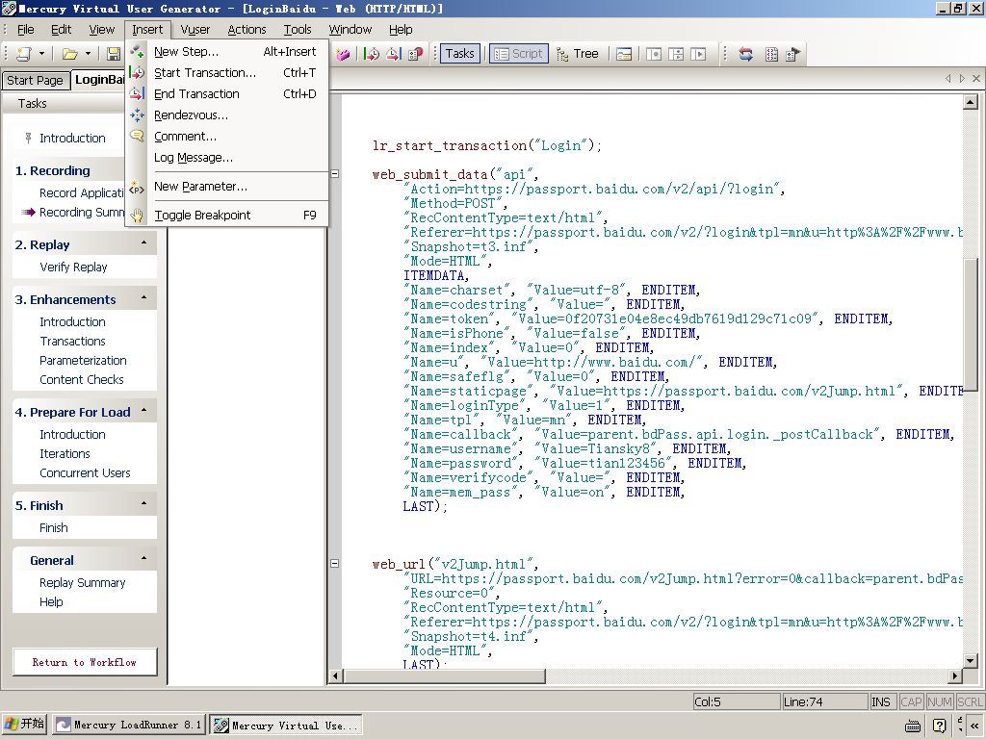Open Recording Summary task link

[81, 213]
